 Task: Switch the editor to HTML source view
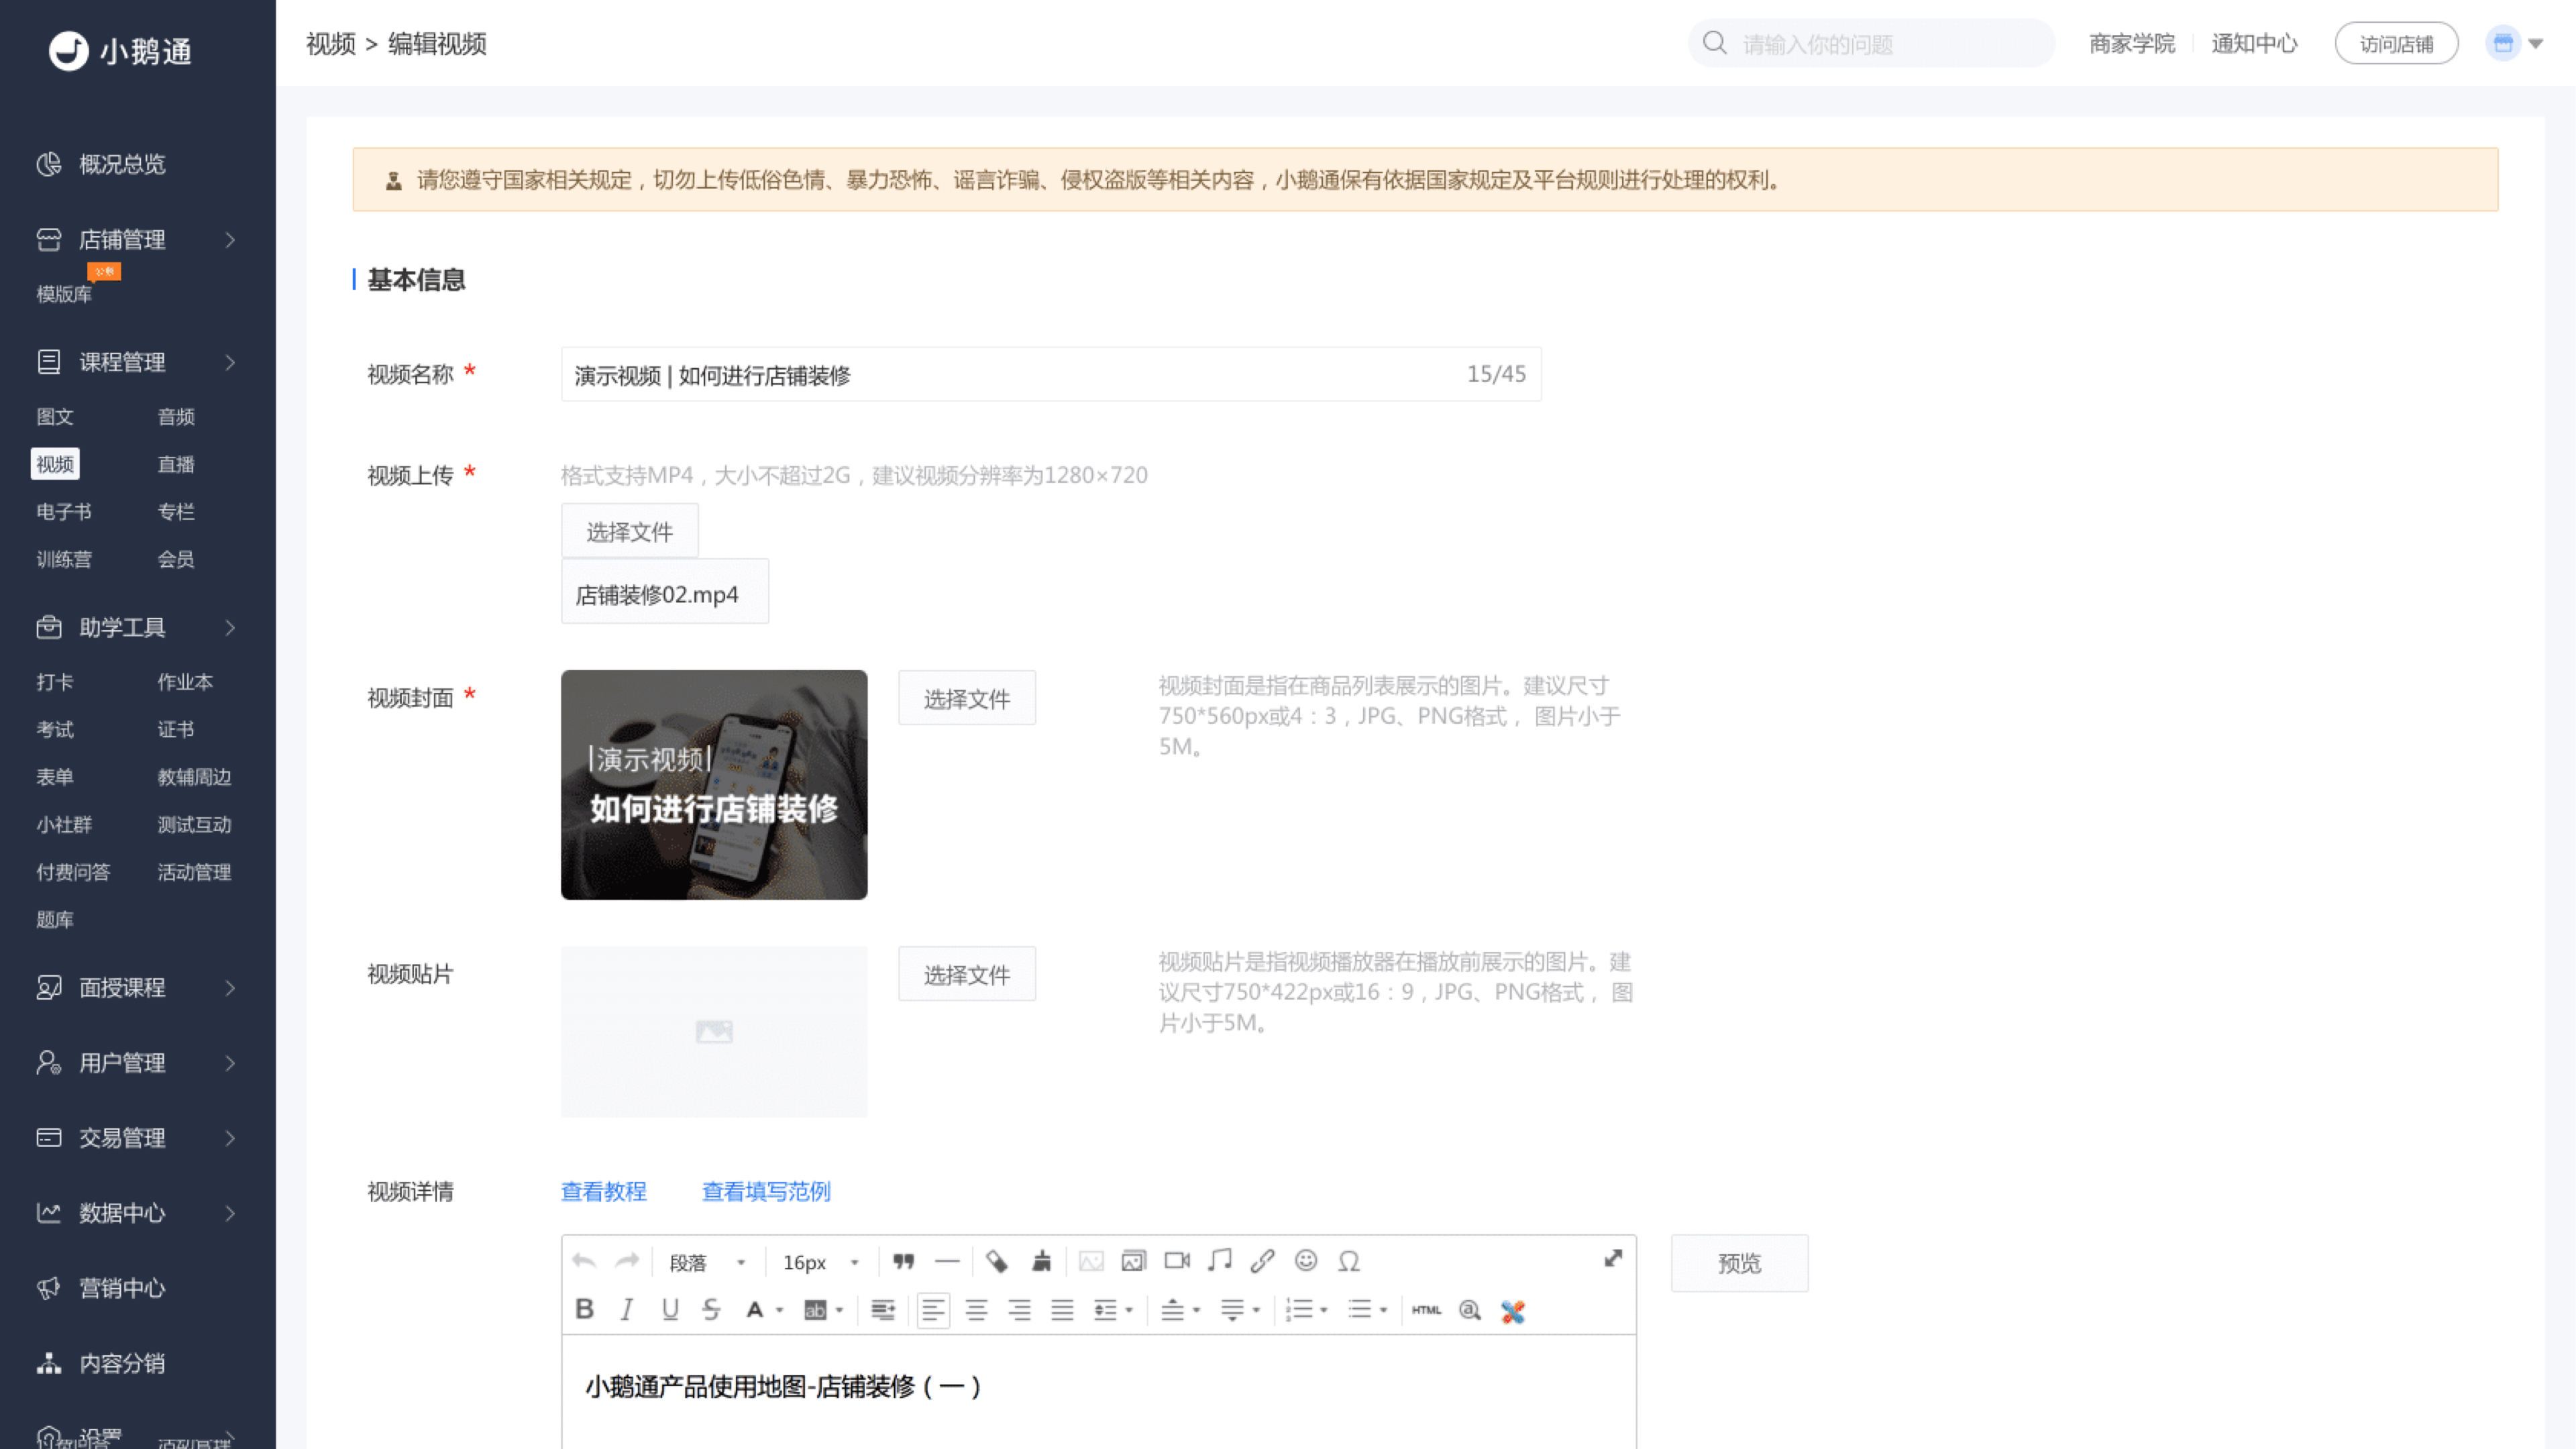(x=1428, y=1310)
